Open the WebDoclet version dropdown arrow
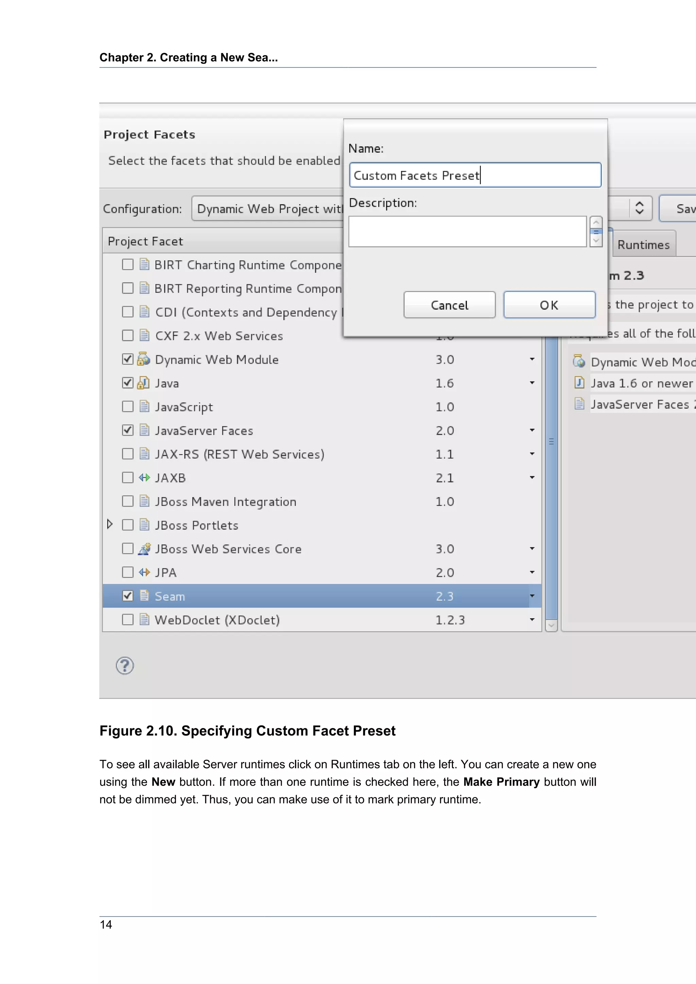696x984 pixels. pyautogui.click(x=532, y=619)
